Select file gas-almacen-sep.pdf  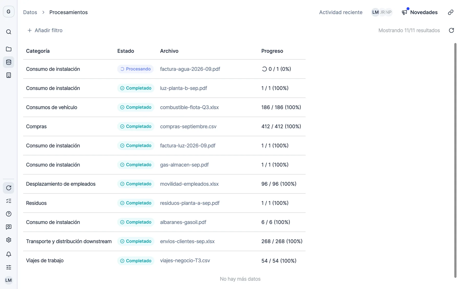[x=184, y=165]
